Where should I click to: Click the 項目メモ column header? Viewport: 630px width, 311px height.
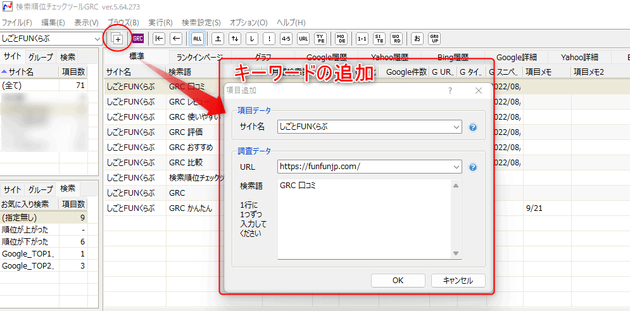point(546,72)
